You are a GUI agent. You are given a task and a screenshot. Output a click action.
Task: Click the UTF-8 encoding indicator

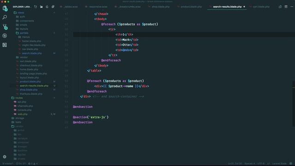(x=261, y=164)
